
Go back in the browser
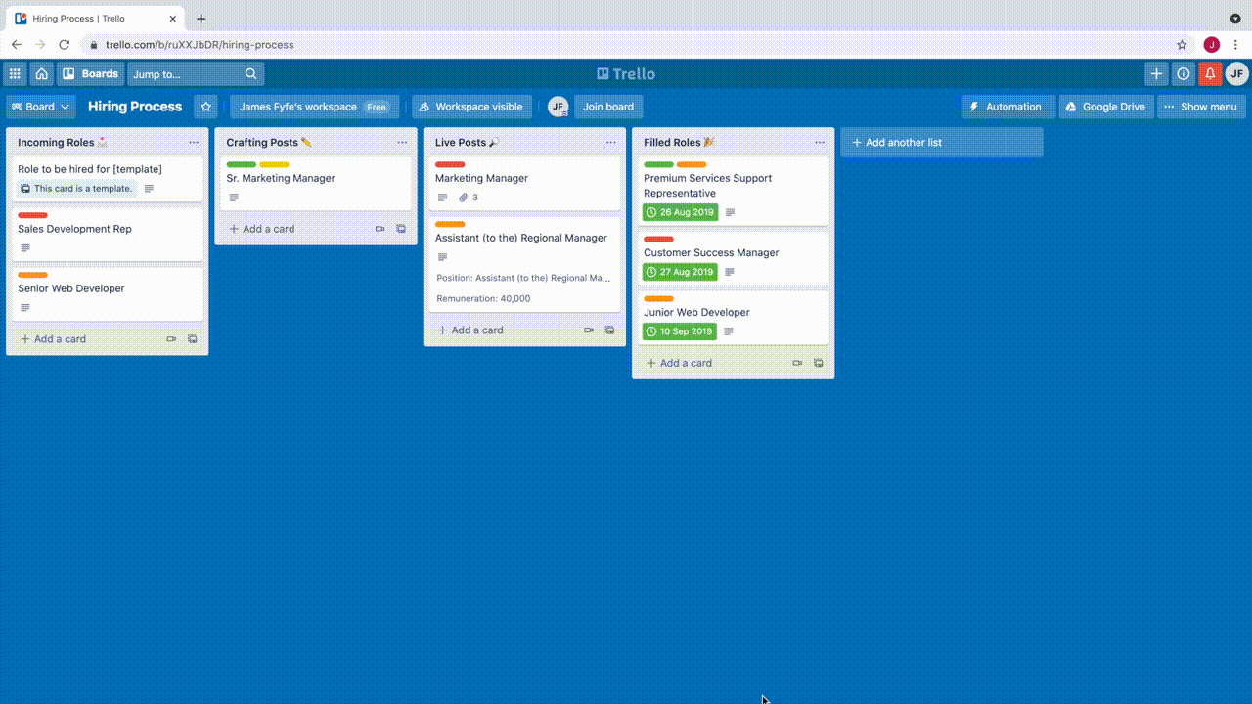coord(17,45)
